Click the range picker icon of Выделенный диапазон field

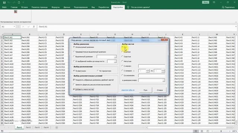coord(115,57)
